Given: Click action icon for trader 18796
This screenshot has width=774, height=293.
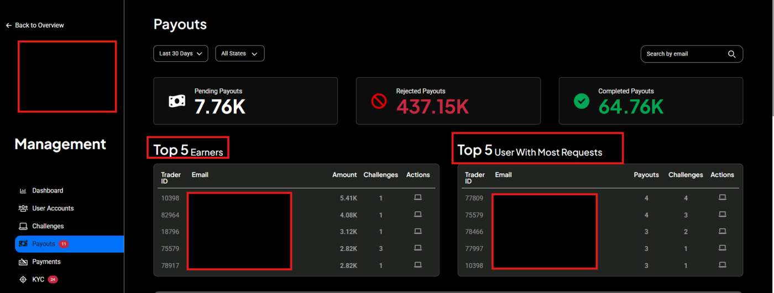Looking at the screenshot, I should (418, 231).
